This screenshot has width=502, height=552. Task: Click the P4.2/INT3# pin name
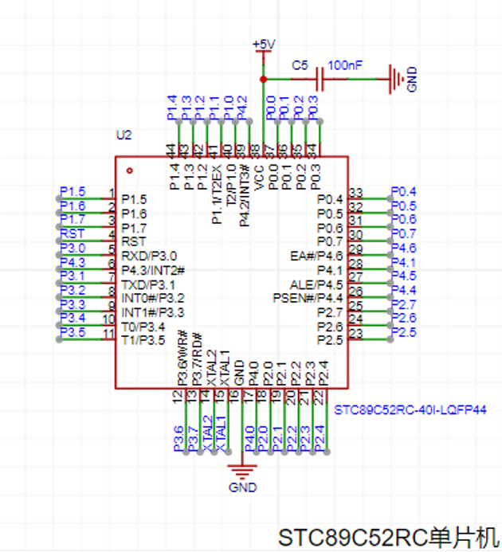coord(245,195)
